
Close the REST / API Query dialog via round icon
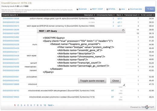(x=123, y=30)
